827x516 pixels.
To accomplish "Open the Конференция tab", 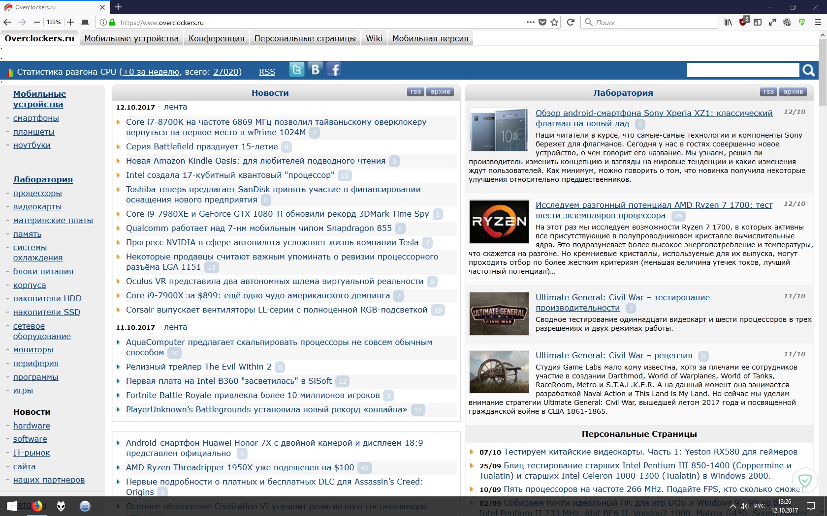I will 217,38.
